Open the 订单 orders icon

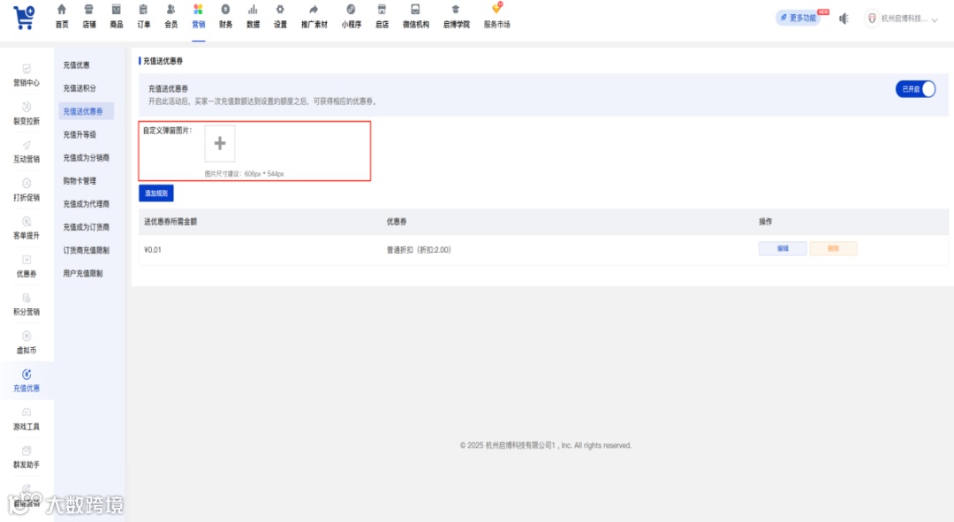144,10
